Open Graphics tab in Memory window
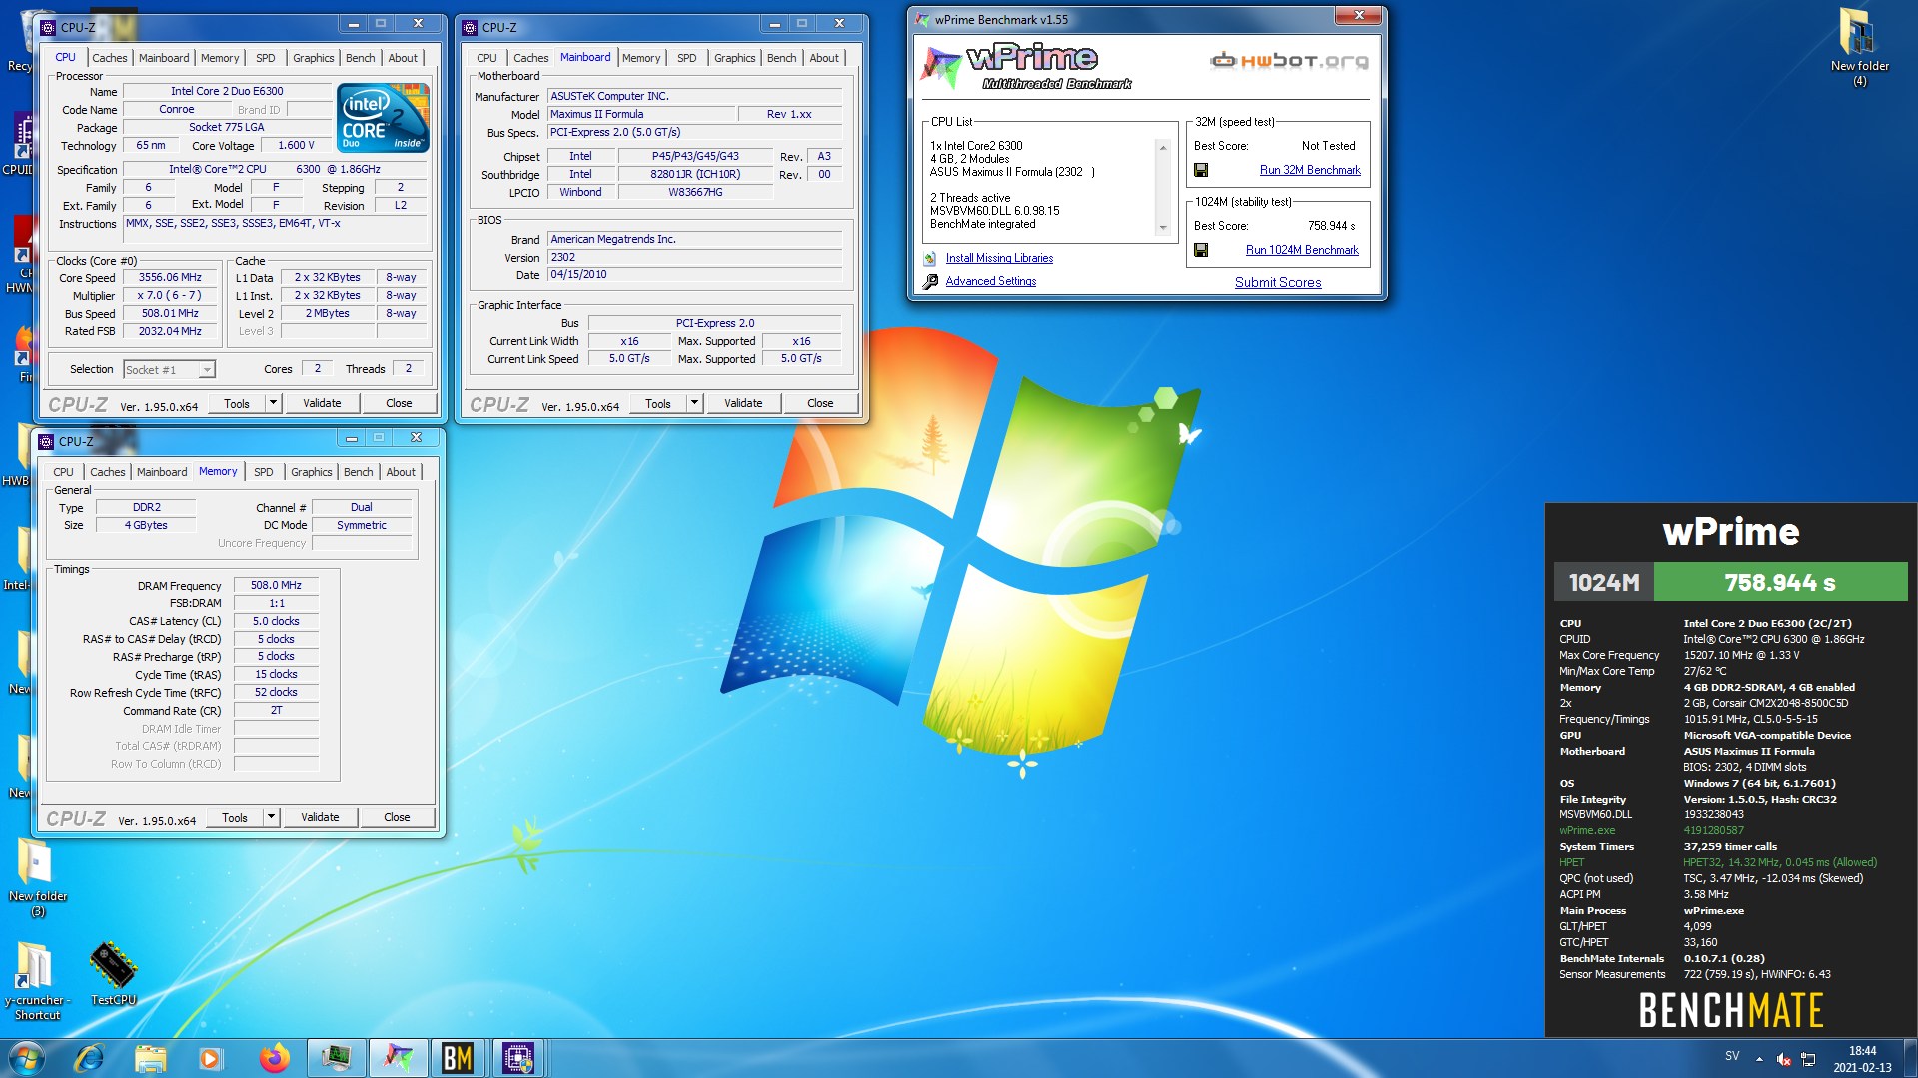 click(x=312, y=472)
